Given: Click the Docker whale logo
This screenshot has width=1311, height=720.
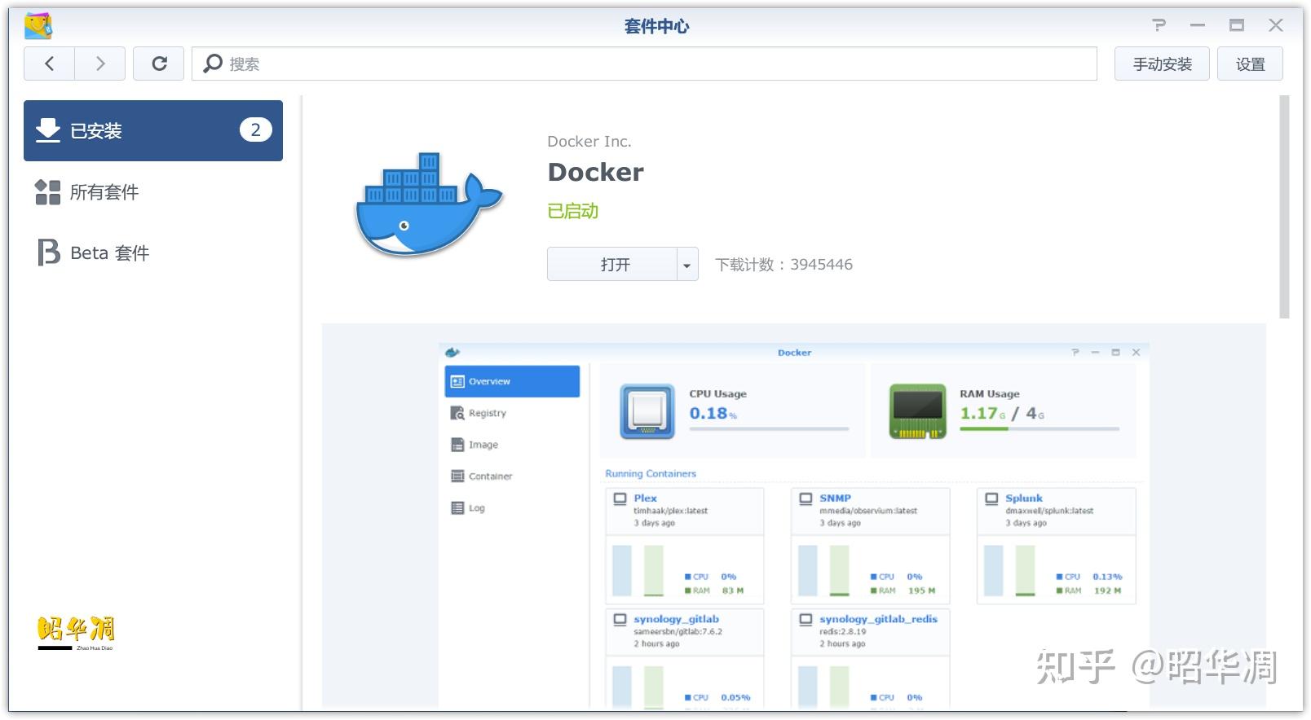Looking at the screenshot, I should tap(430, 204).
